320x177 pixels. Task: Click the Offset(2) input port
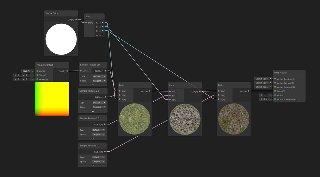(x=37, y=79)
